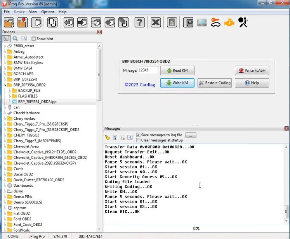Click the log file browse button
Screen dimensions: 290x239
tap(191, 135)
